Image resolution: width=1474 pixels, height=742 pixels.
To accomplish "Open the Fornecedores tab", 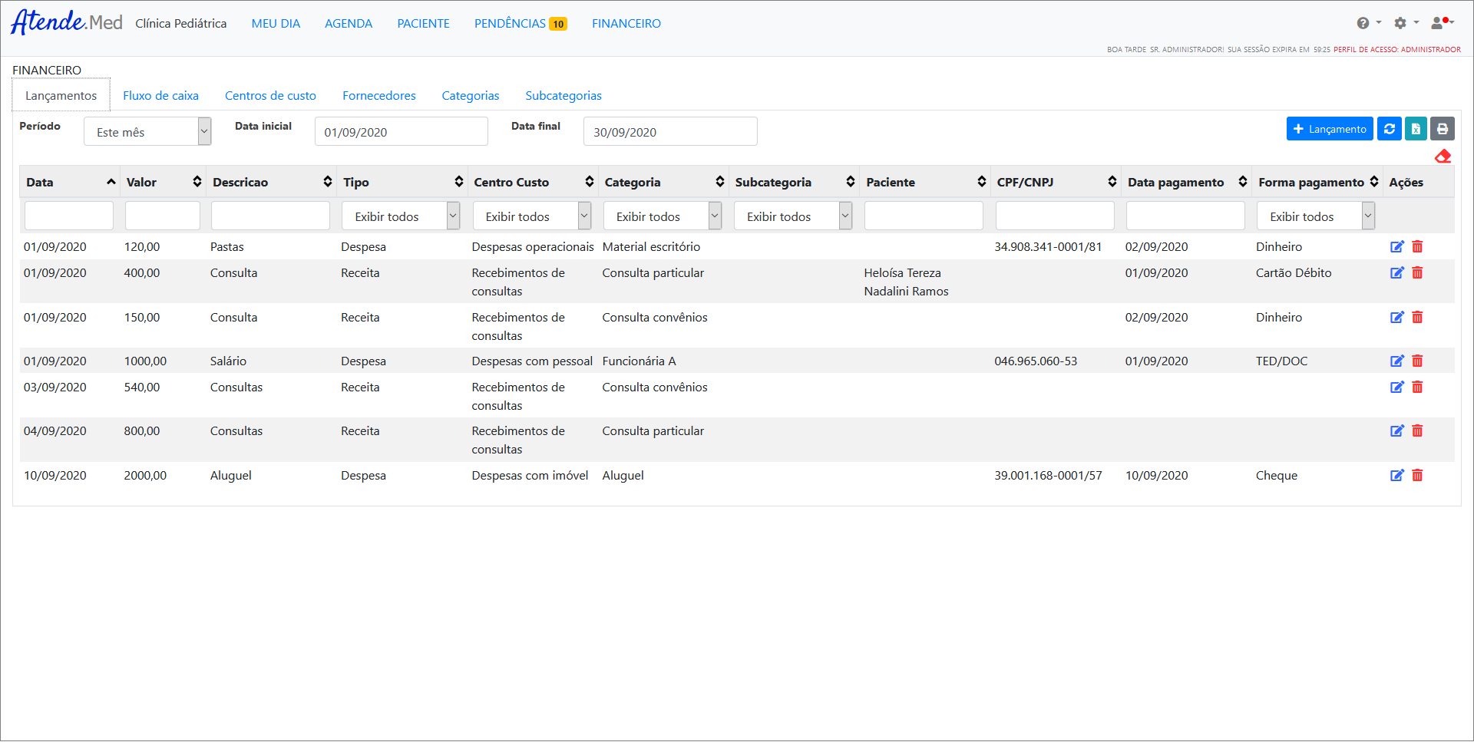I will click(x=379, y=96).
